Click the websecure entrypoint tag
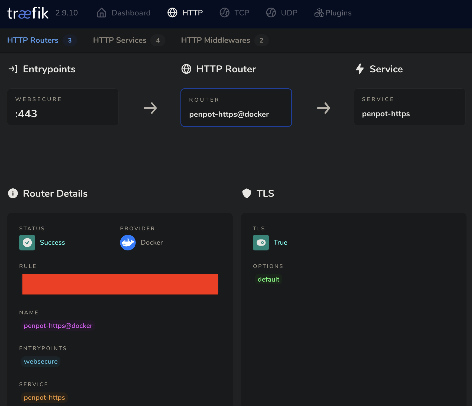This screenshot has height=406, width=472. pos(41,362)
